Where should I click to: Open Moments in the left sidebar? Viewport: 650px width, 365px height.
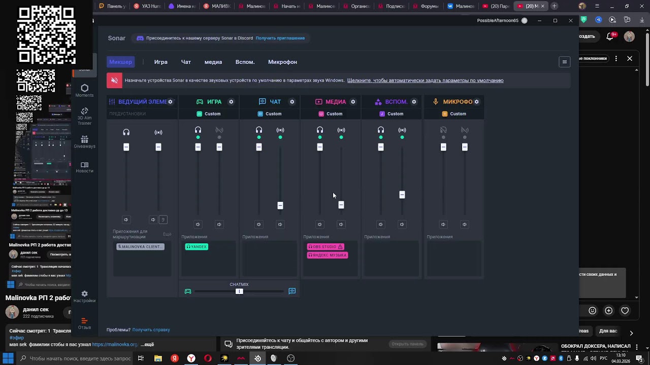point(84,91)
